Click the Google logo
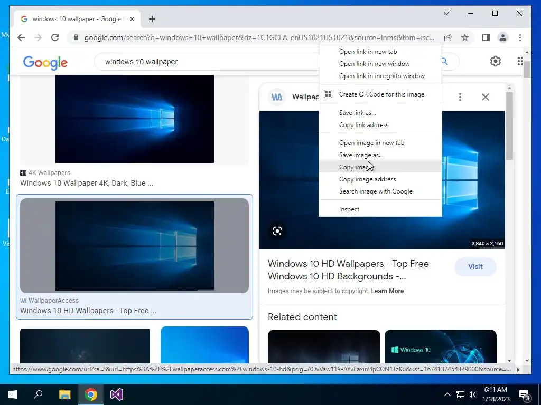 click(45, 63)
